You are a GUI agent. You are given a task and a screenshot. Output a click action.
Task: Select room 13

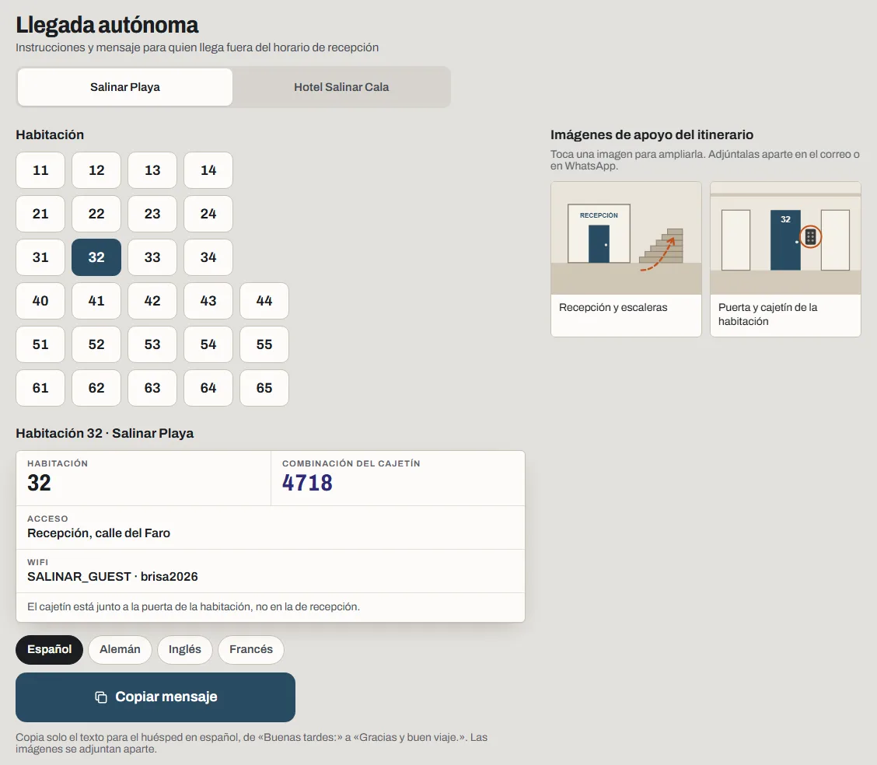tap(152, 170)
